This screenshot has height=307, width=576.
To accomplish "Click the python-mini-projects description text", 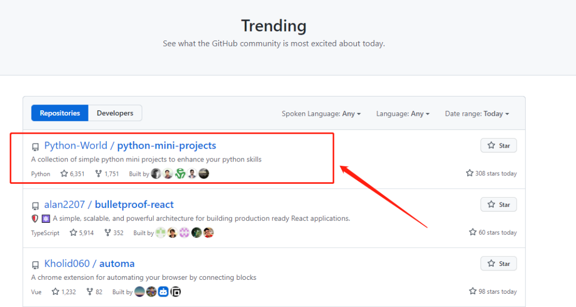I will pos(146,159).
